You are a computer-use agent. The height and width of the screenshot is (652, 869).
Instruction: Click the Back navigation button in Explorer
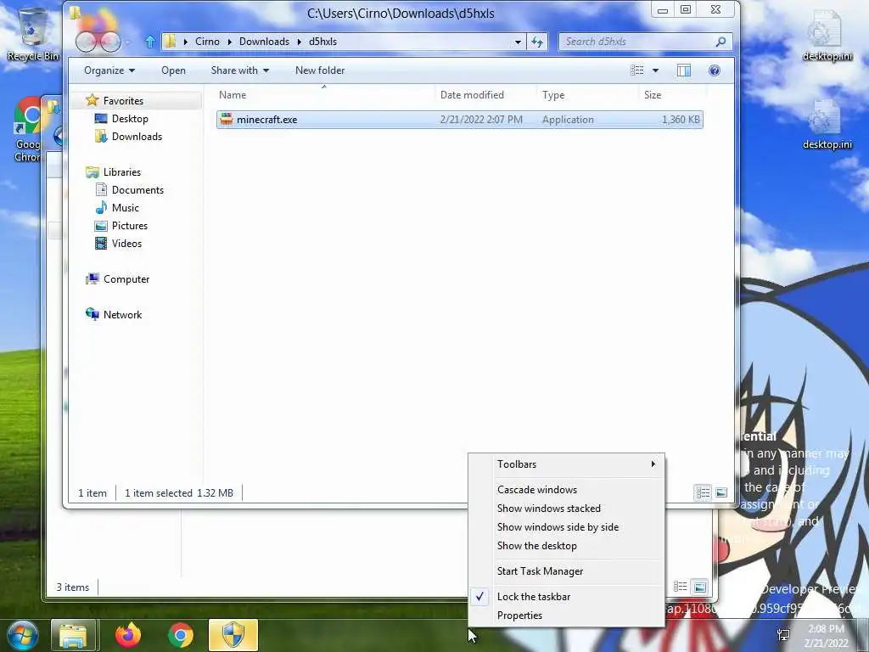[87, 42]
